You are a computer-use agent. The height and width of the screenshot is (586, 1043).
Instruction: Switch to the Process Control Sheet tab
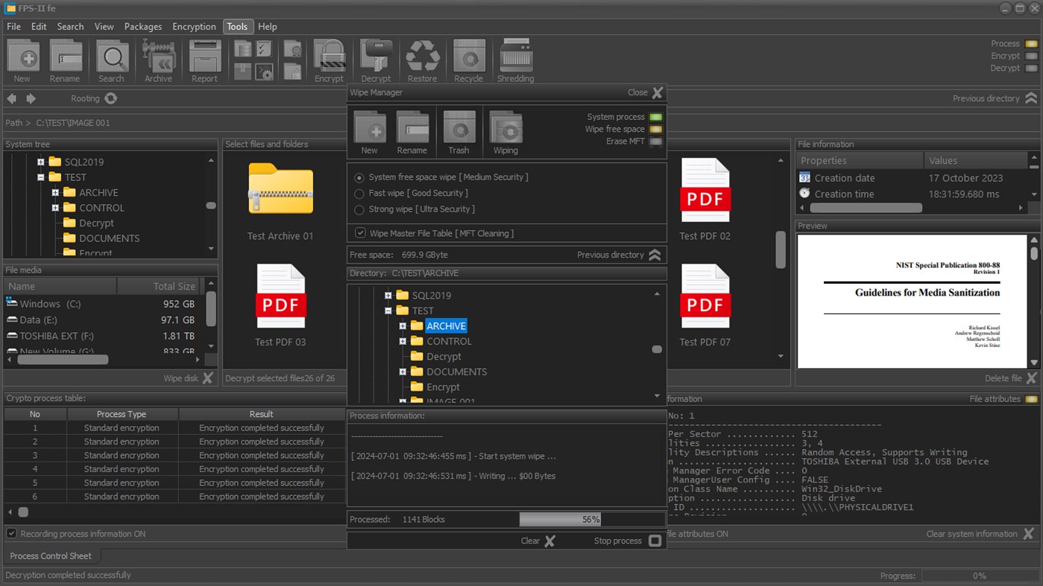pos(51,555)
